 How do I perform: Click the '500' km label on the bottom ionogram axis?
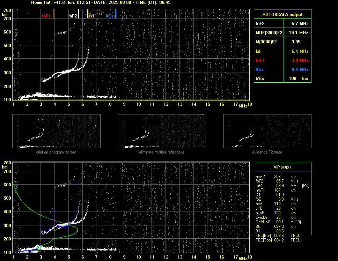point(7,198)
